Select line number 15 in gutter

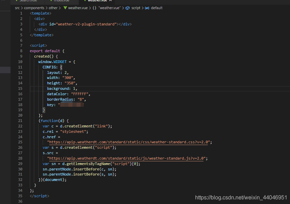(20, 88)
